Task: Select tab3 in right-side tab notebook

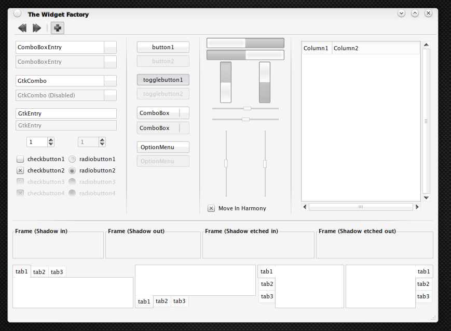Action: pos(423,296)
